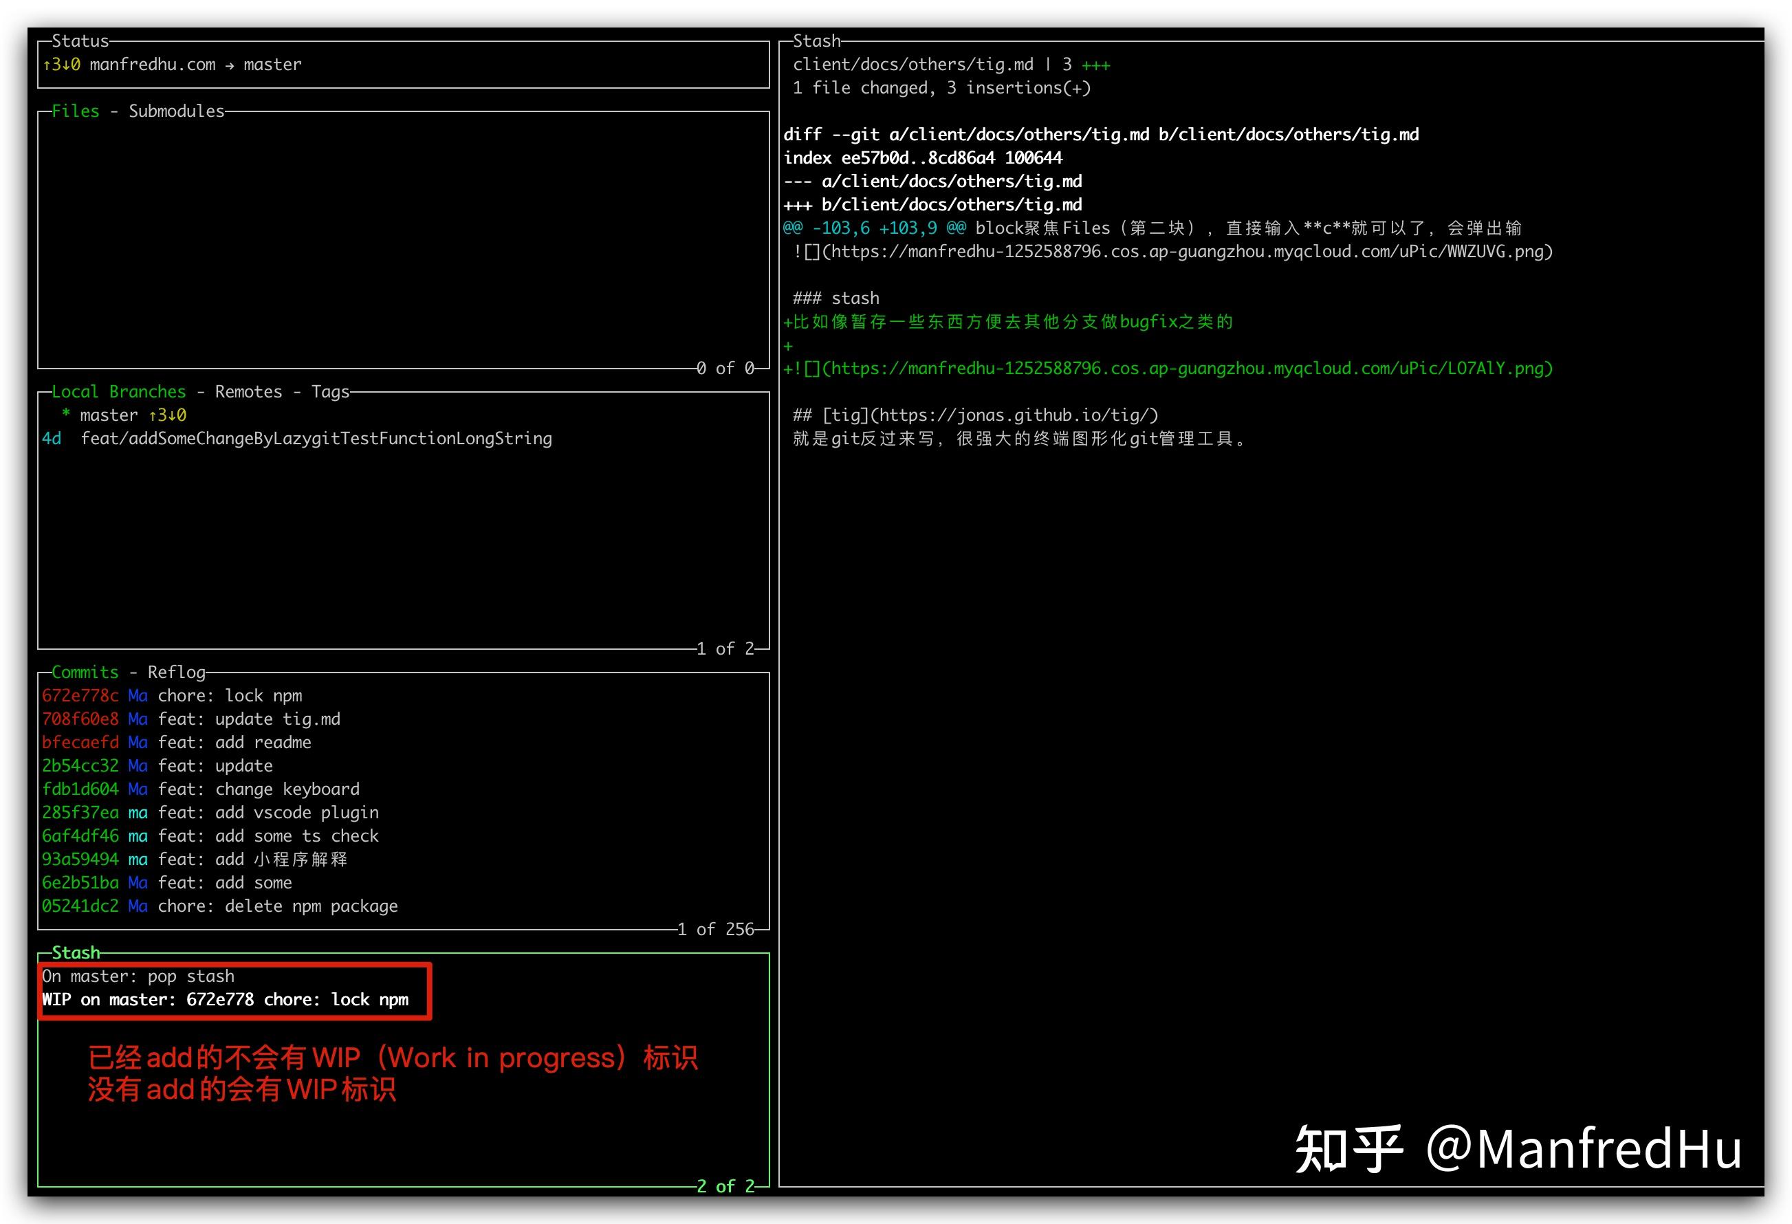The image size is (1792, 1224).
Task: Click '1 file changed, 3 insertions(+)' summary
Action: point(941,88)
